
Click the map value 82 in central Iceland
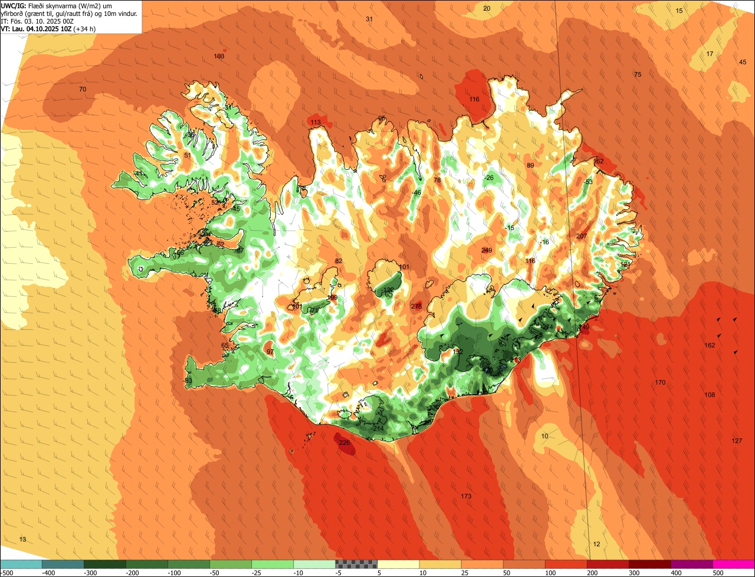339,261
